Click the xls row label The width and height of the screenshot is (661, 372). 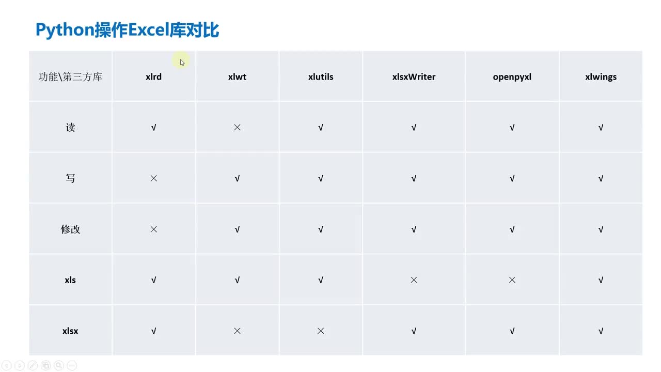71,280
